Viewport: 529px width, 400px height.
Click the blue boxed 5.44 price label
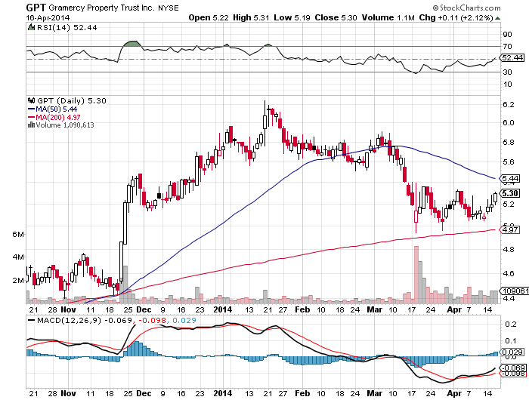510,178
